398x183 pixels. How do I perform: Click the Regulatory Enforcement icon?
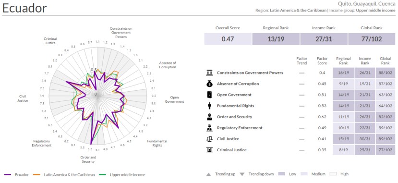tap(209, 128)
